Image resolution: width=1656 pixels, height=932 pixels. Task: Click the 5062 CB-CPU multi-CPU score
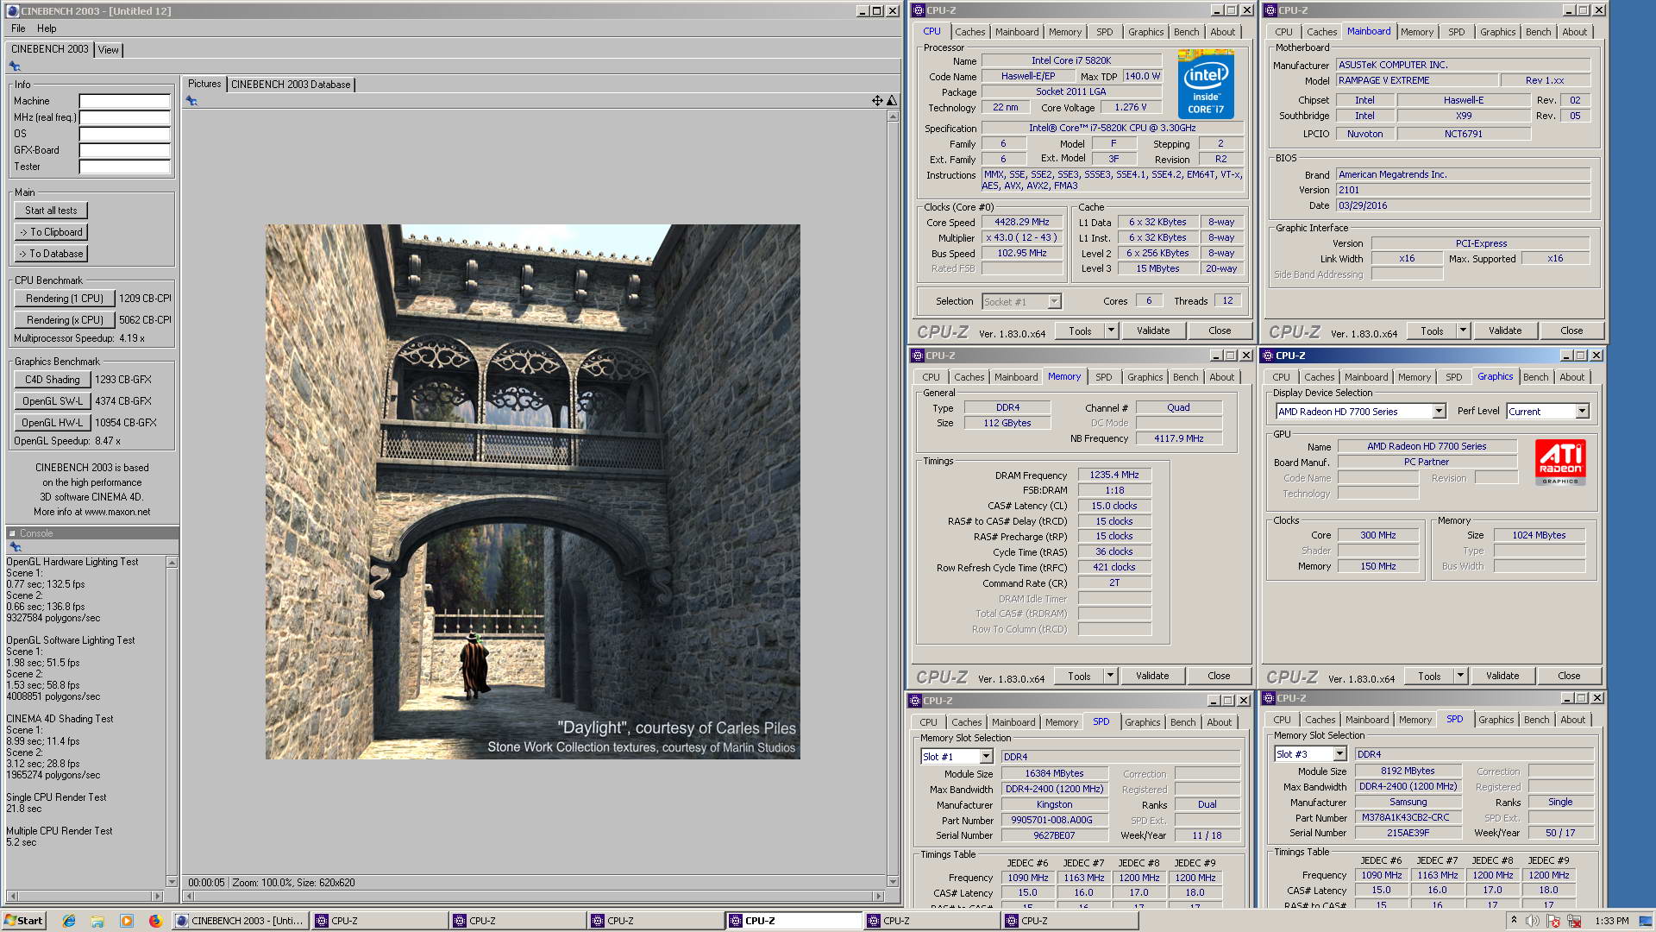point(145,320)
